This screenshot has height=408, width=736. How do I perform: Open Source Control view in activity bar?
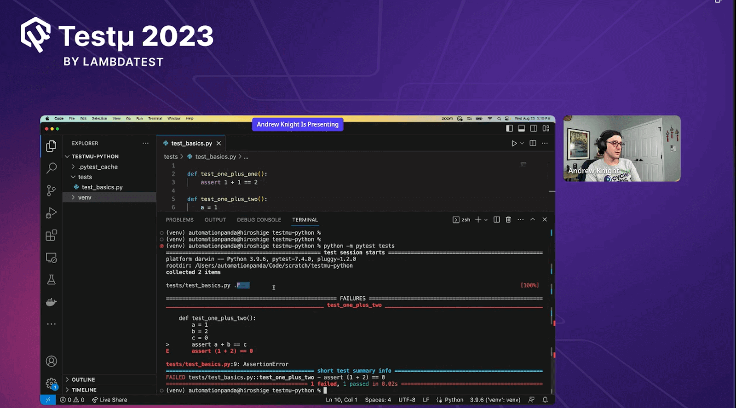click(x=51, y=190)
